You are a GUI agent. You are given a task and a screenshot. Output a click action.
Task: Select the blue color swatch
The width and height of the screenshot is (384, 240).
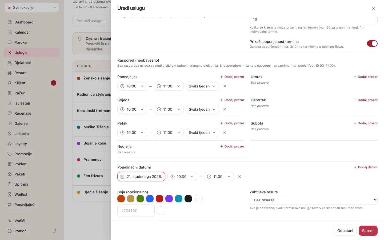pos(150,199)
